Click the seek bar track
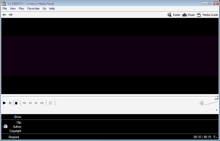 109,97
